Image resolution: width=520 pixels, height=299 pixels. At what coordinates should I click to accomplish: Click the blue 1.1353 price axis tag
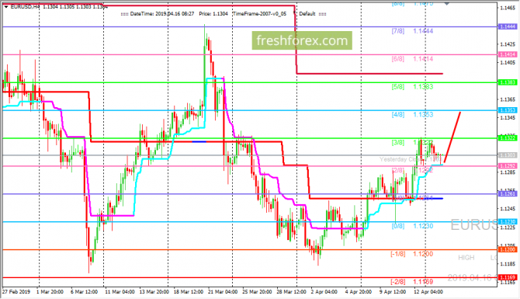tap(508, 110)
